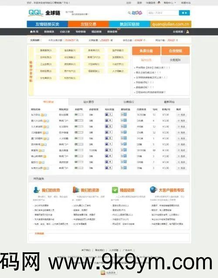Open the 新闻门户(72) category link
Screen dimensions: 218x278
[x=94, y=57]
